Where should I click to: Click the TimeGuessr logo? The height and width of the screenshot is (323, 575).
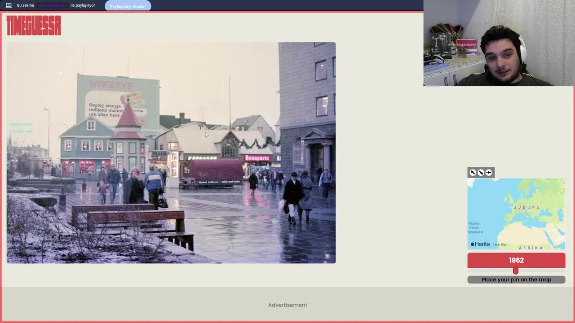[34, 26]
